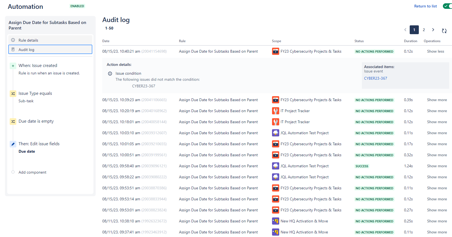Open next page of audit log
452x237 pixels.
[x=433, y=30]
